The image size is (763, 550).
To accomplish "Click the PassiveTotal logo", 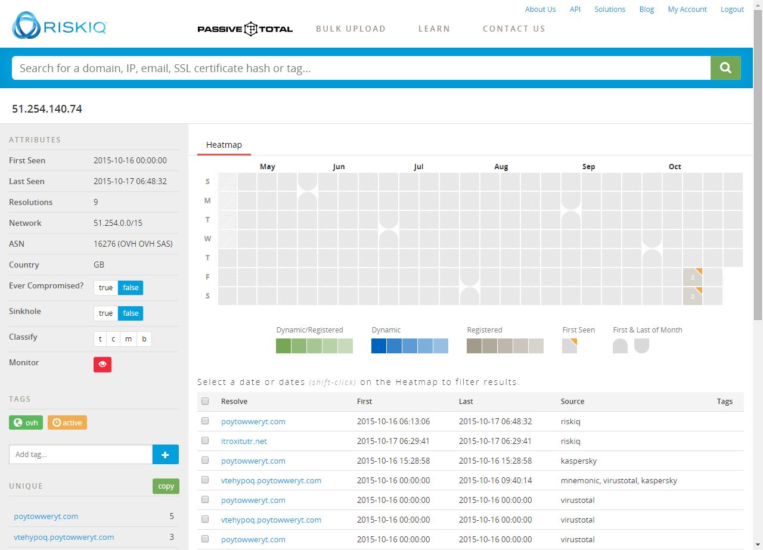I will (245, 29).
